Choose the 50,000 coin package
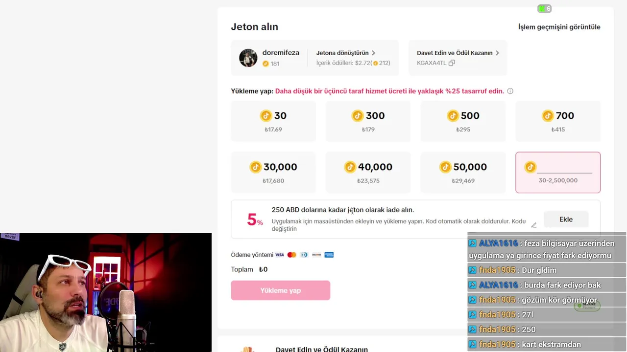The width and height of the screenshot is (627, 352). click(x=463, y=173)
